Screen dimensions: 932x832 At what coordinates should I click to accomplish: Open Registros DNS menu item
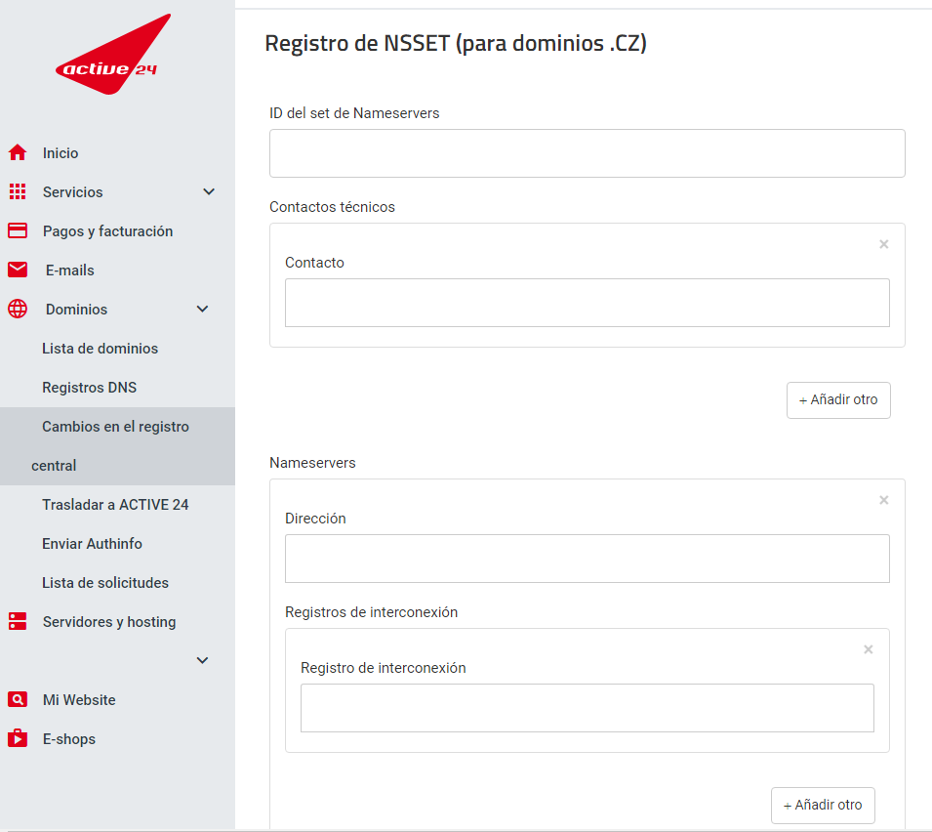89,387
